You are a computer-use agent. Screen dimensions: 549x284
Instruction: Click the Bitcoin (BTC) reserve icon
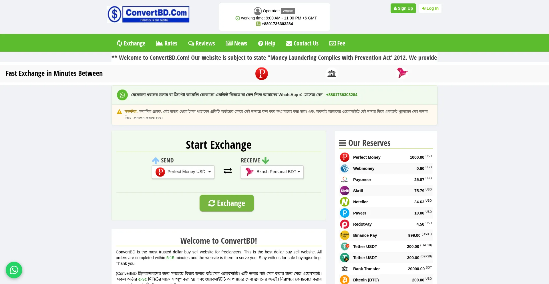click(345, 280)
